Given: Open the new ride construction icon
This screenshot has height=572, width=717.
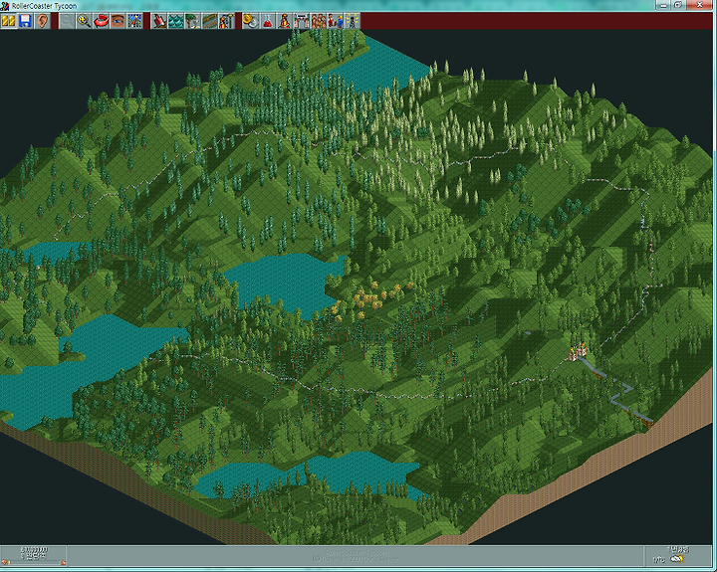Looking at the screenshot, I should pyautogui.click(x=226, y=21).
